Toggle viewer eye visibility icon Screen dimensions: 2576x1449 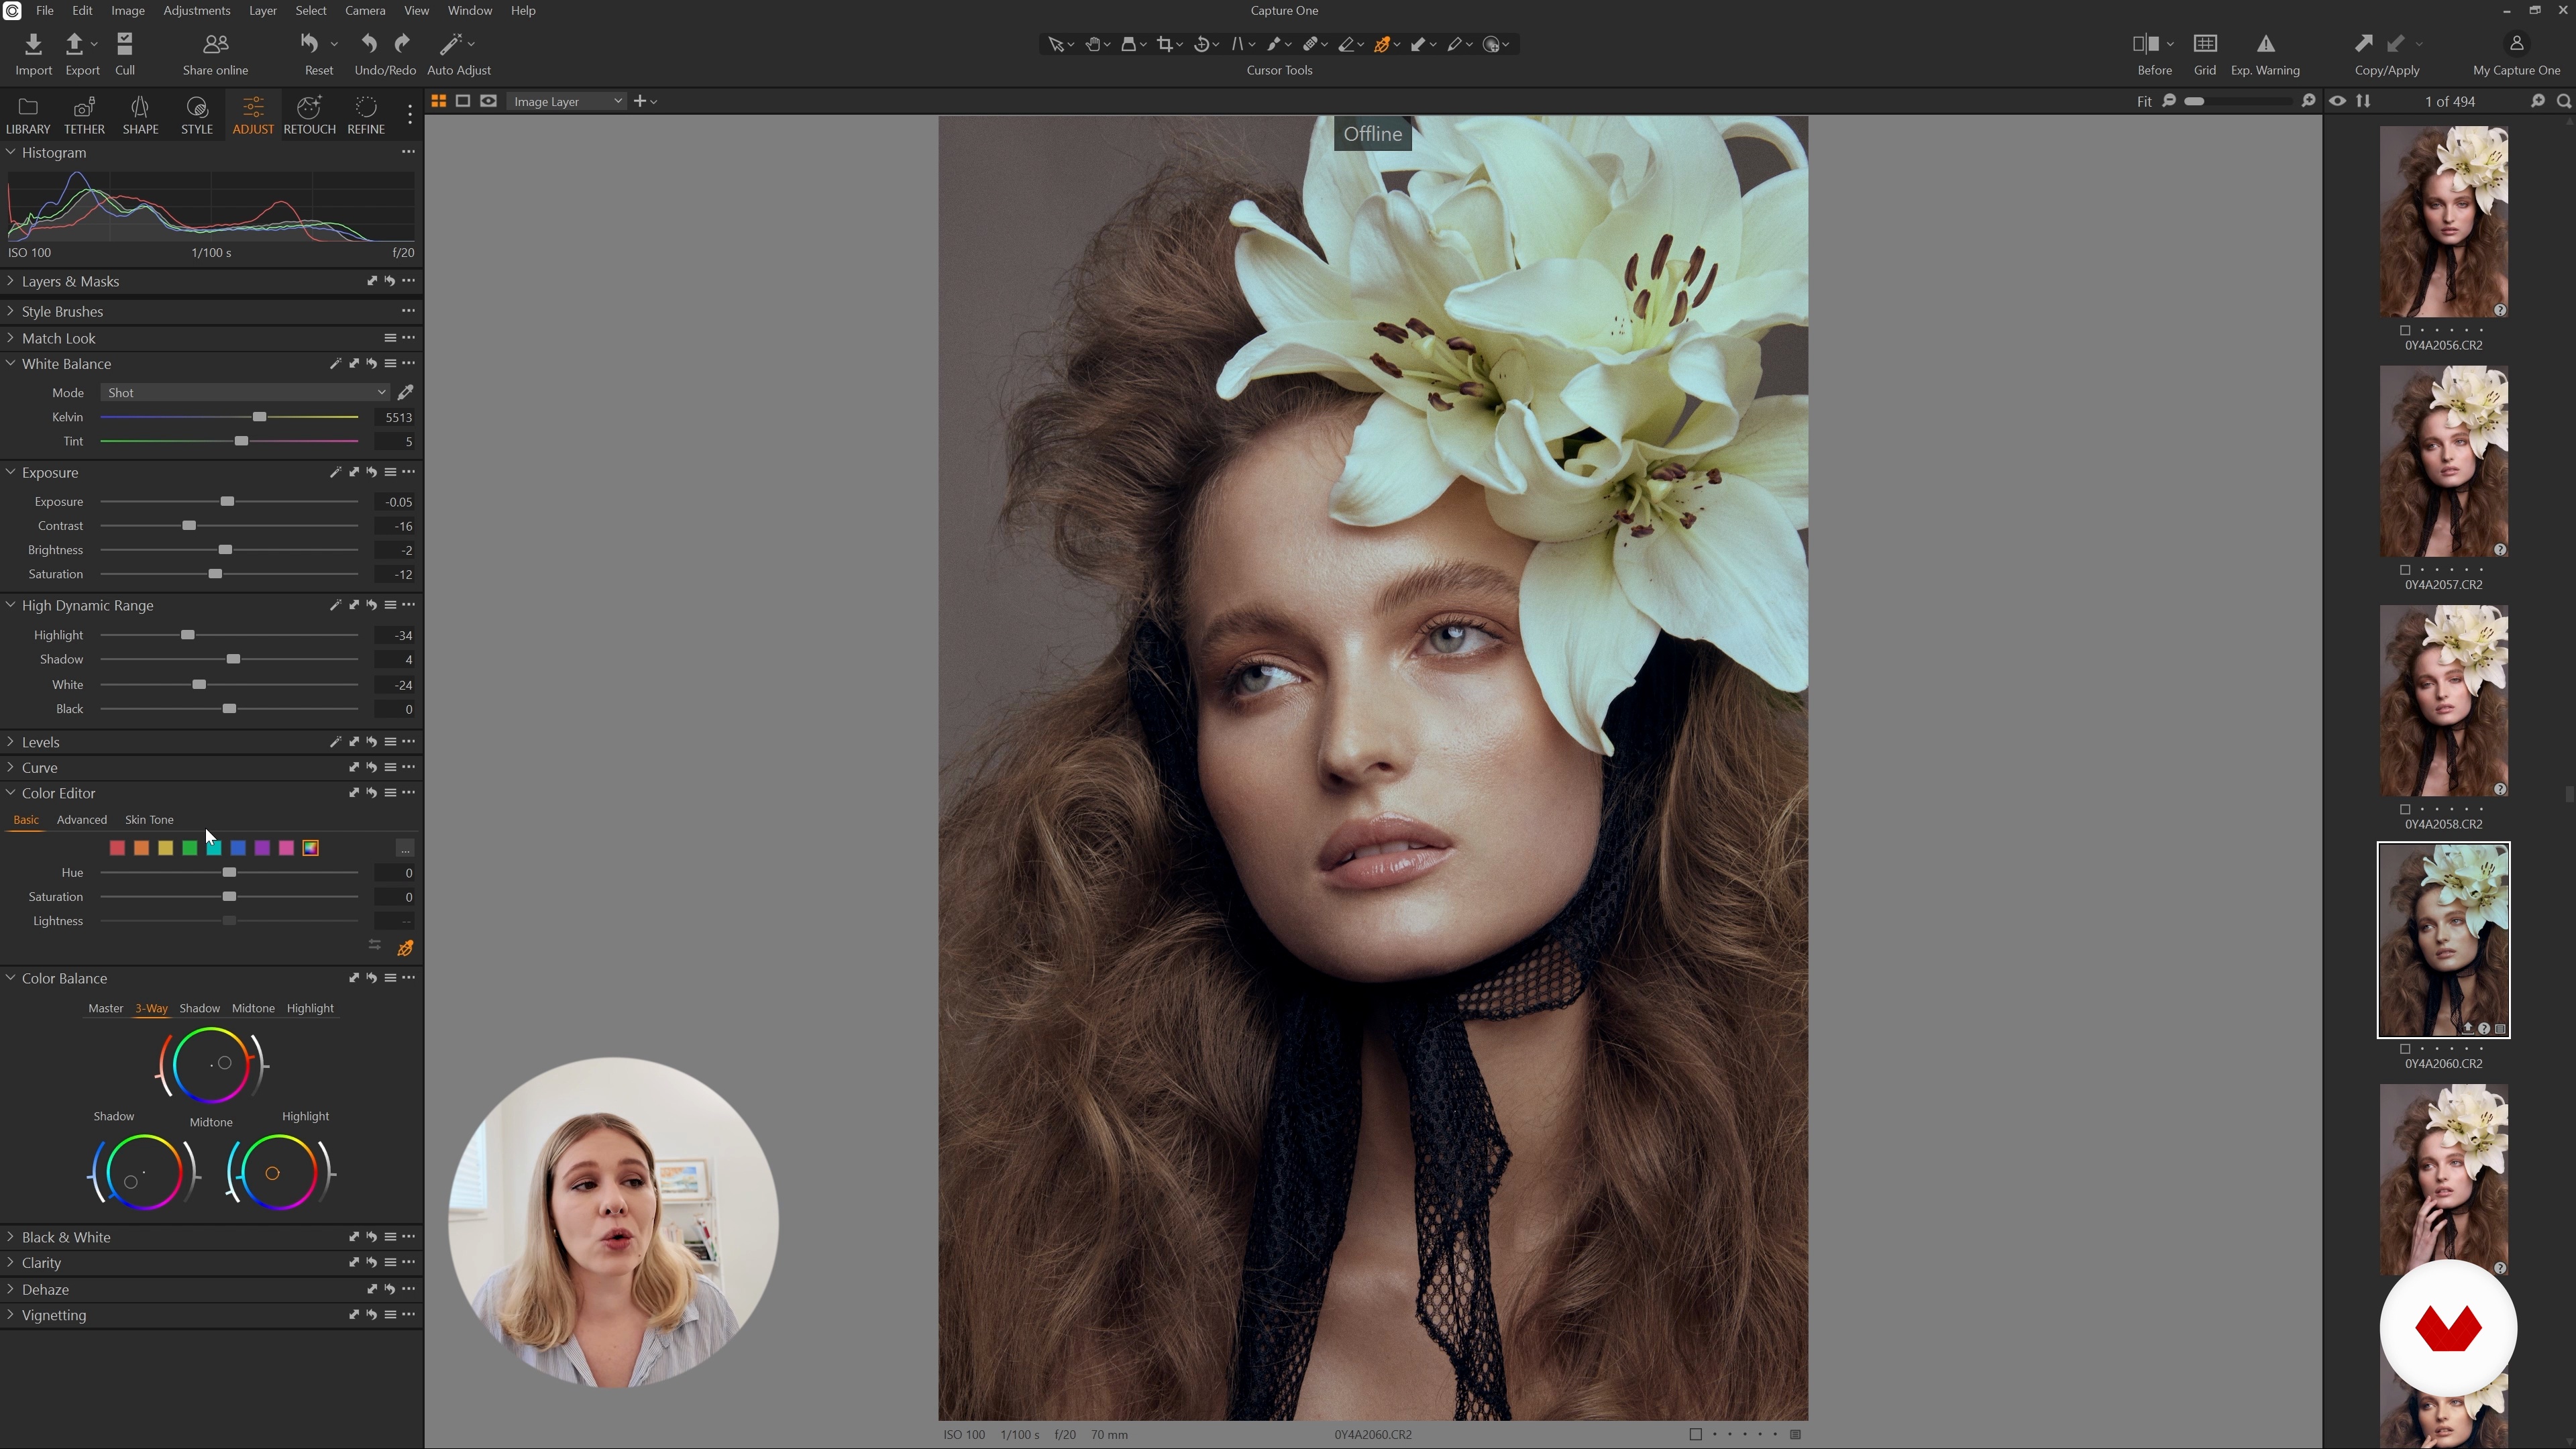pos(2337,101)
